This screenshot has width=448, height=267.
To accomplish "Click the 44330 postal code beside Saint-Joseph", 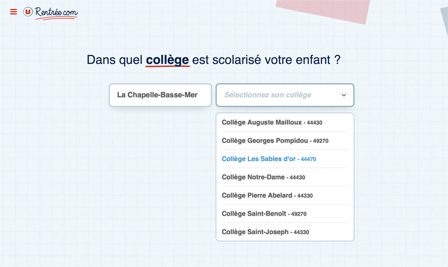I will pyautogui.click(x=302, y=232).
